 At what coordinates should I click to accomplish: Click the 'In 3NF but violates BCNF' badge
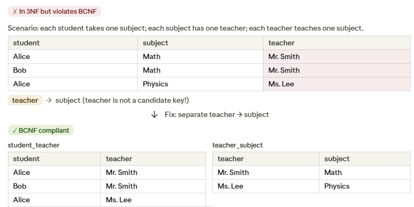click(x=55, y=12)
